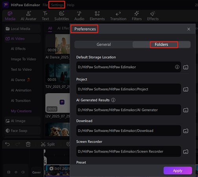Open AI Image in sidebar

[x=22, y=121]
